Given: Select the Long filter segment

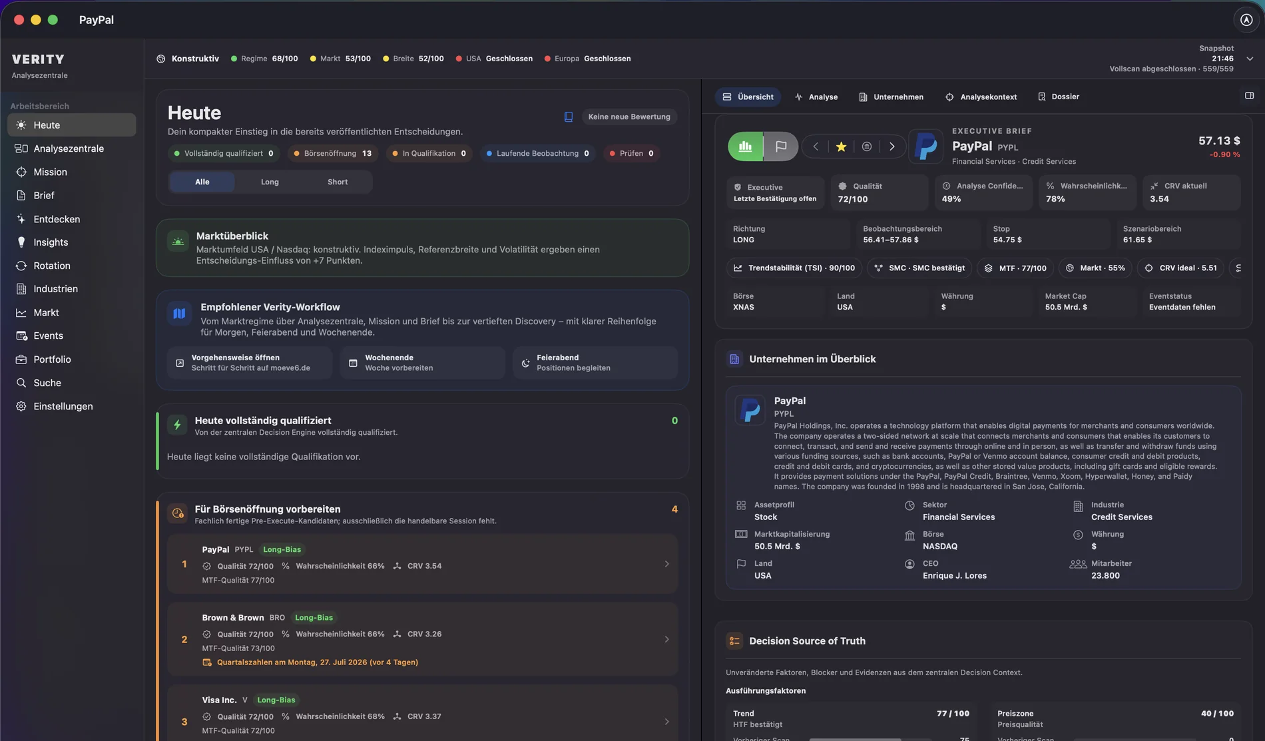Looking at the screenshot, I should click(x=270, y=182).
